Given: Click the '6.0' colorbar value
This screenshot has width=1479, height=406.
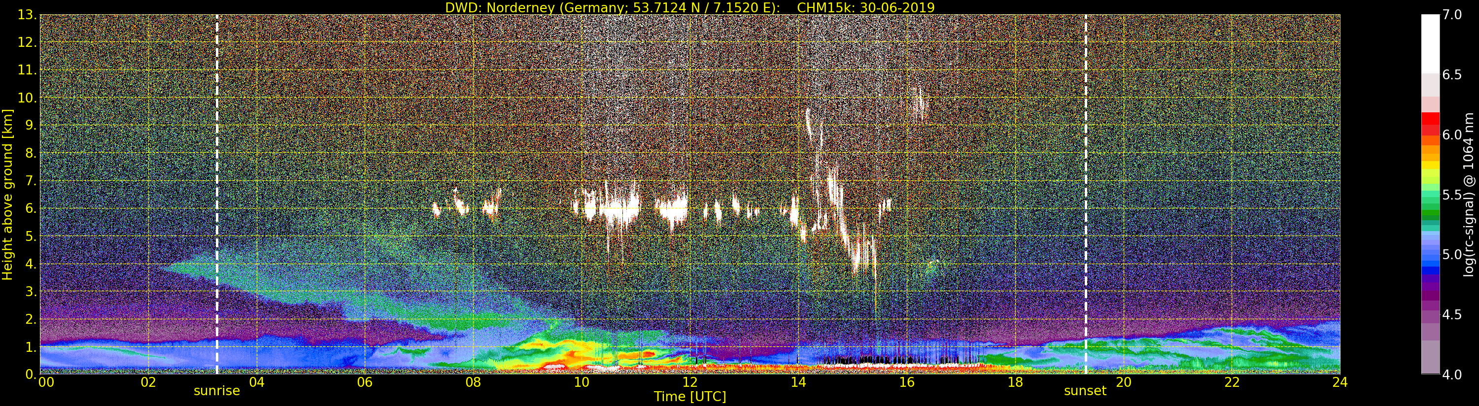Looking at the screenshot, I should (1452, 135).
